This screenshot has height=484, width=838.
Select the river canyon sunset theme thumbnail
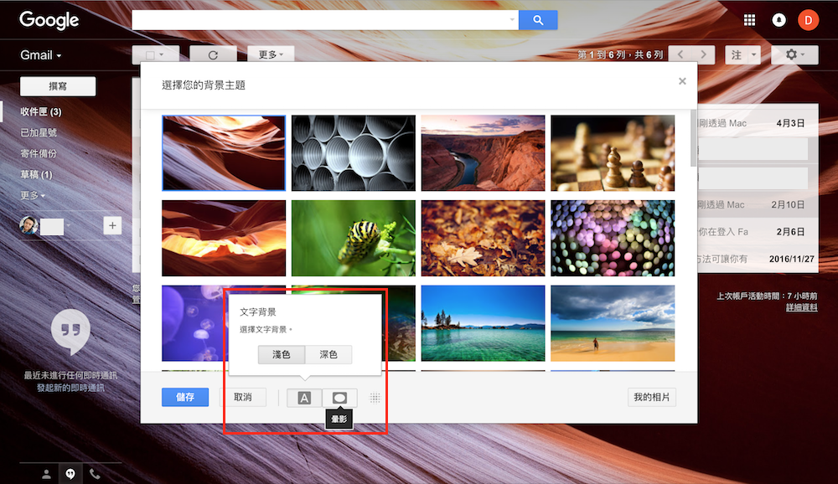pyautogui.click(x=484, y=152)
